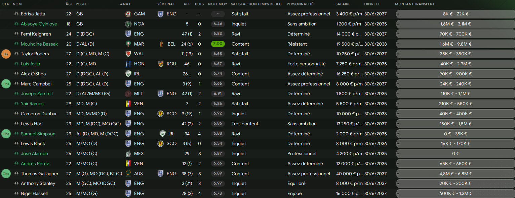Click Taylor Rogers' Wales flag icon
The image size is (515, 198).
point(128,54)
